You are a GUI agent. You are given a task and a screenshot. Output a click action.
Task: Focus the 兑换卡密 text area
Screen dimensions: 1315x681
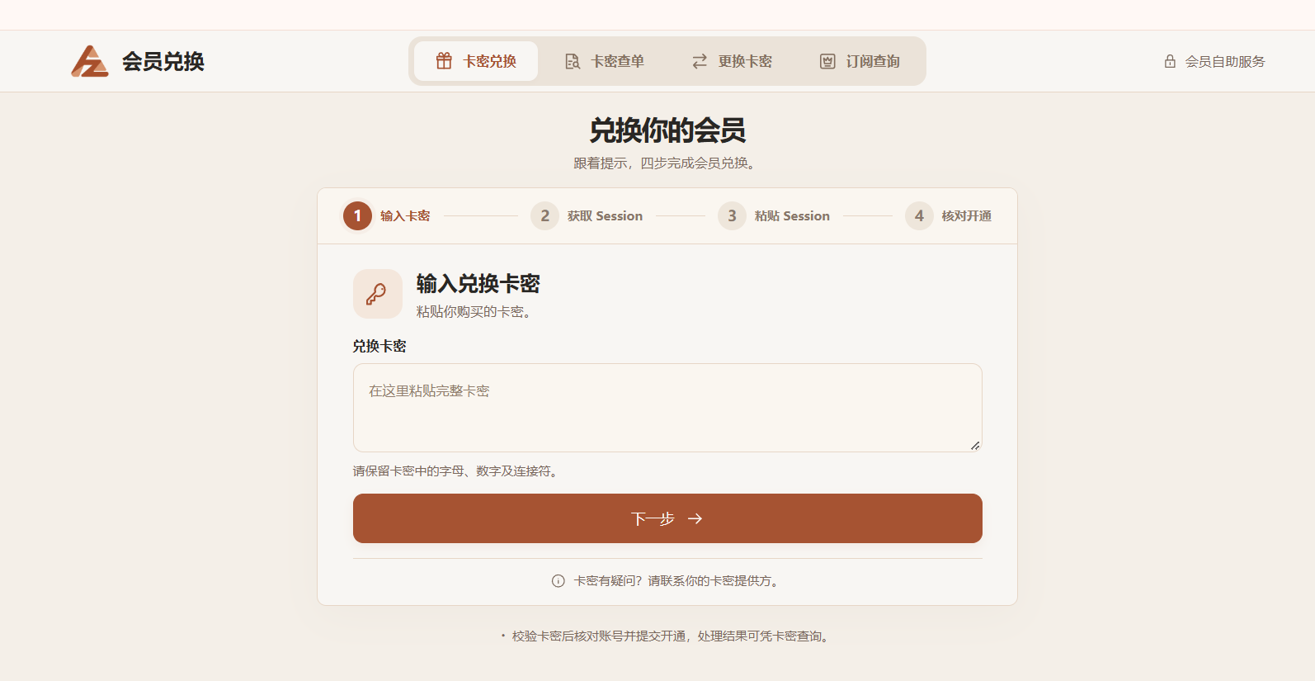coord(667,408)
